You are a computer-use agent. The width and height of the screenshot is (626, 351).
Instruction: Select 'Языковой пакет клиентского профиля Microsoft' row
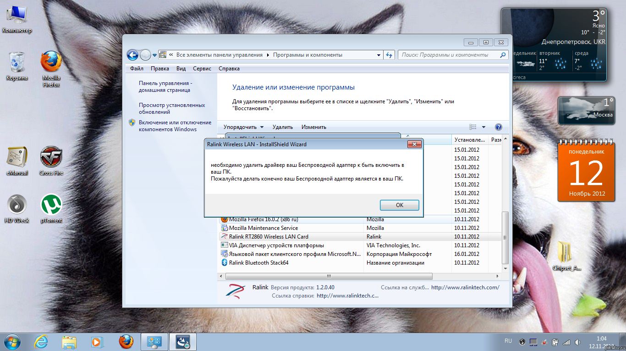click(x=360, y=254)
